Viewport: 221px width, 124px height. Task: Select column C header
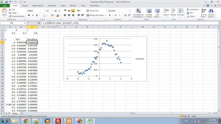pyautogui.click(x=32, y=27)
